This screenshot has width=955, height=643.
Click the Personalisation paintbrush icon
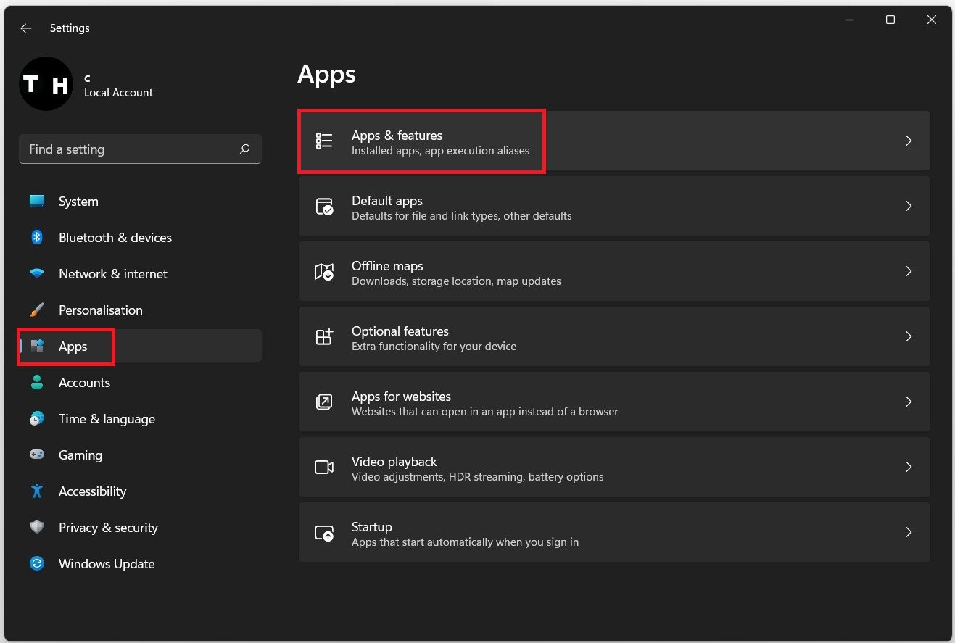(37, 310)
